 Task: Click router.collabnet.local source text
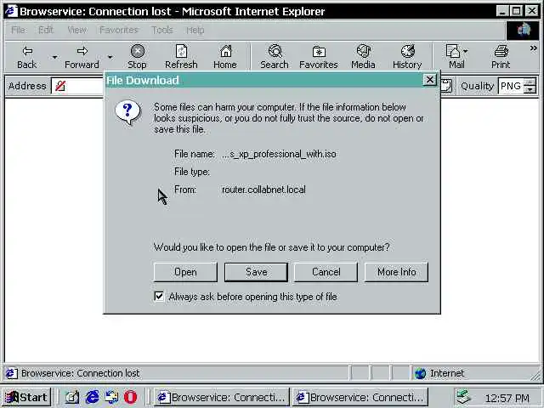263,190
